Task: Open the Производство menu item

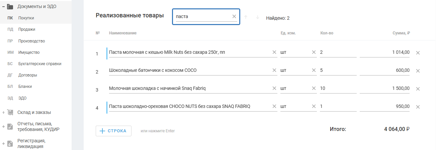Action: (31, 41)
